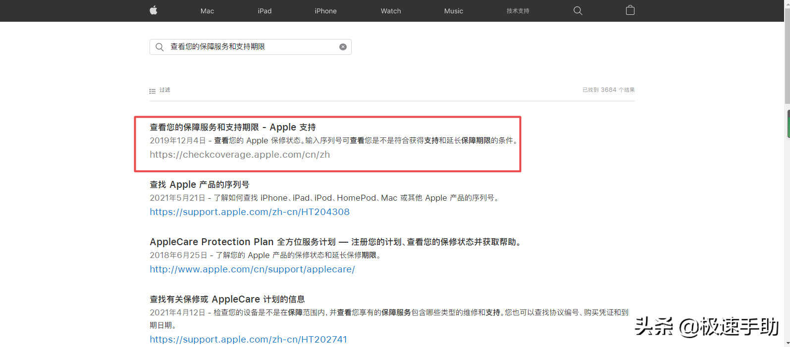The width and height of the screenshot is (790, 347).
Task: Go to the iPad section
Action: point(264,11)
